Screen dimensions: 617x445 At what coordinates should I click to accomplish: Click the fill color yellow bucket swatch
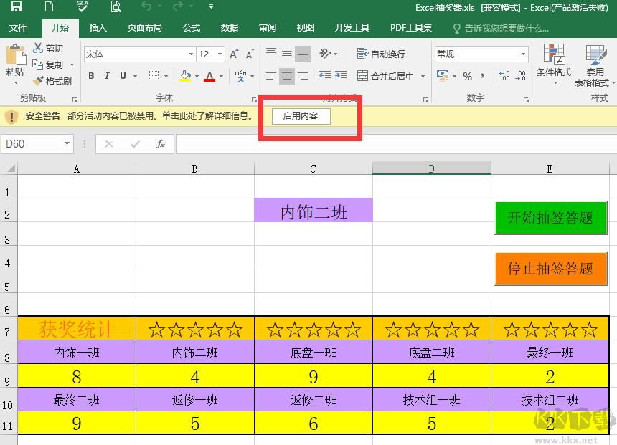(x=185, y=76)
